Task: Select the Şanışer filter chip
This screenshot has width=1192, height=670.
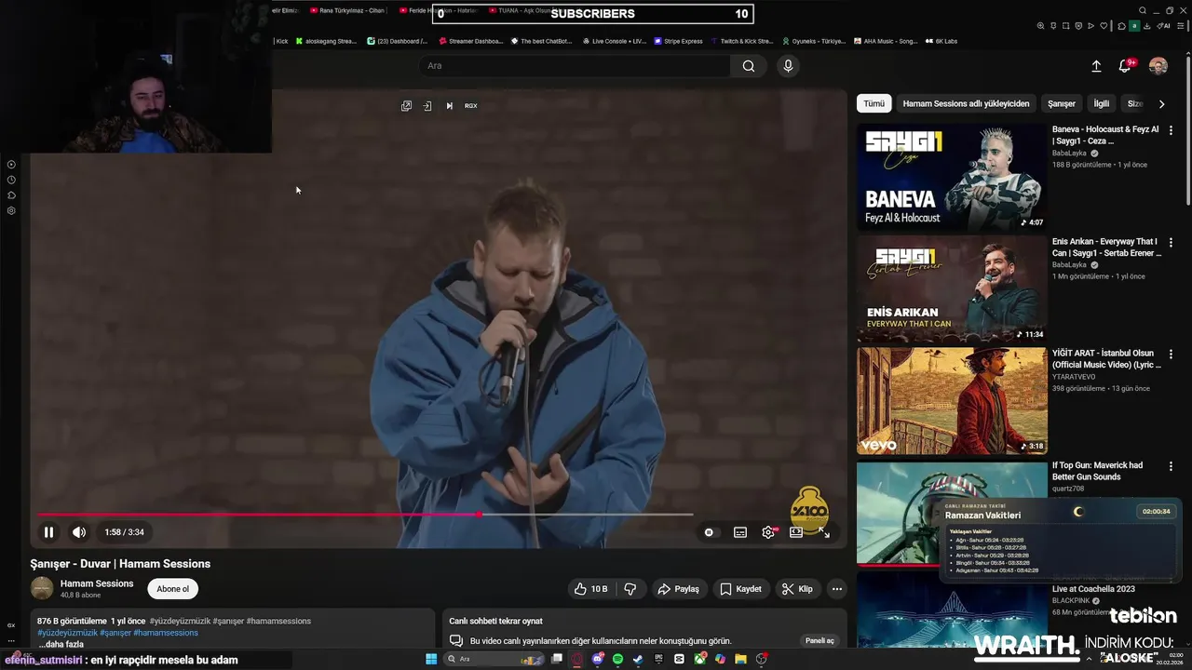Action: (x=1062, y=104)
